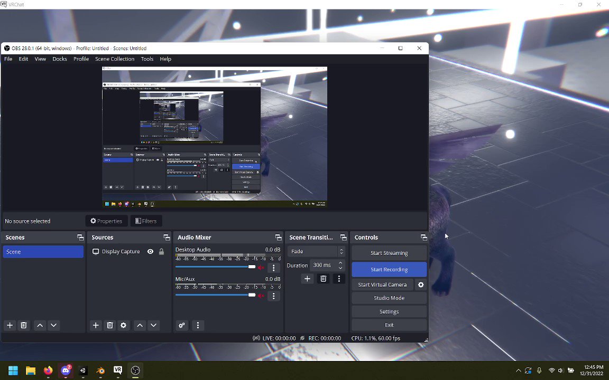Open the Scene Collection menu
The image size is (609, 380).
115,59
